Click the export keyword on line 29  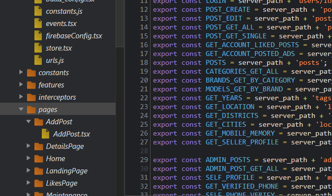[165, 161]
